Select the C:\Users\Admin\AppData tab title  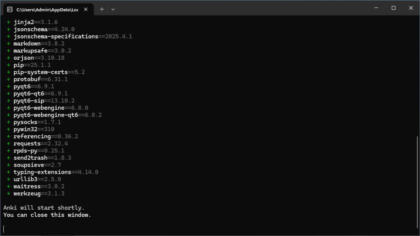[47, 9]
